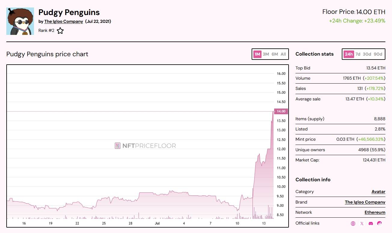Click the Top Bid 13.54 ETH value
The height and width of the screenshot is (233, 392).
376,68
